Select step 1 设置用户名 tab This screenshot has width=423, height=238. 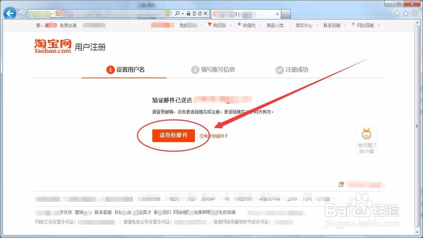[x=126, y=70]
